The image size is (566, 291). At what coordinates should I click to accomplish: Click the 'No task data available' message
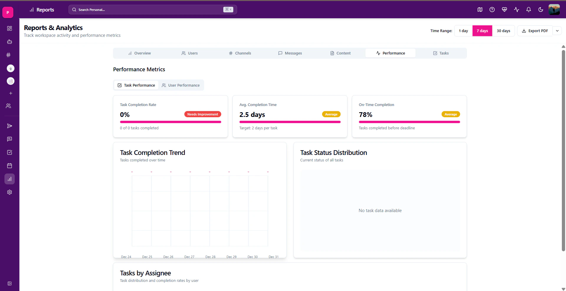(380, 211)
